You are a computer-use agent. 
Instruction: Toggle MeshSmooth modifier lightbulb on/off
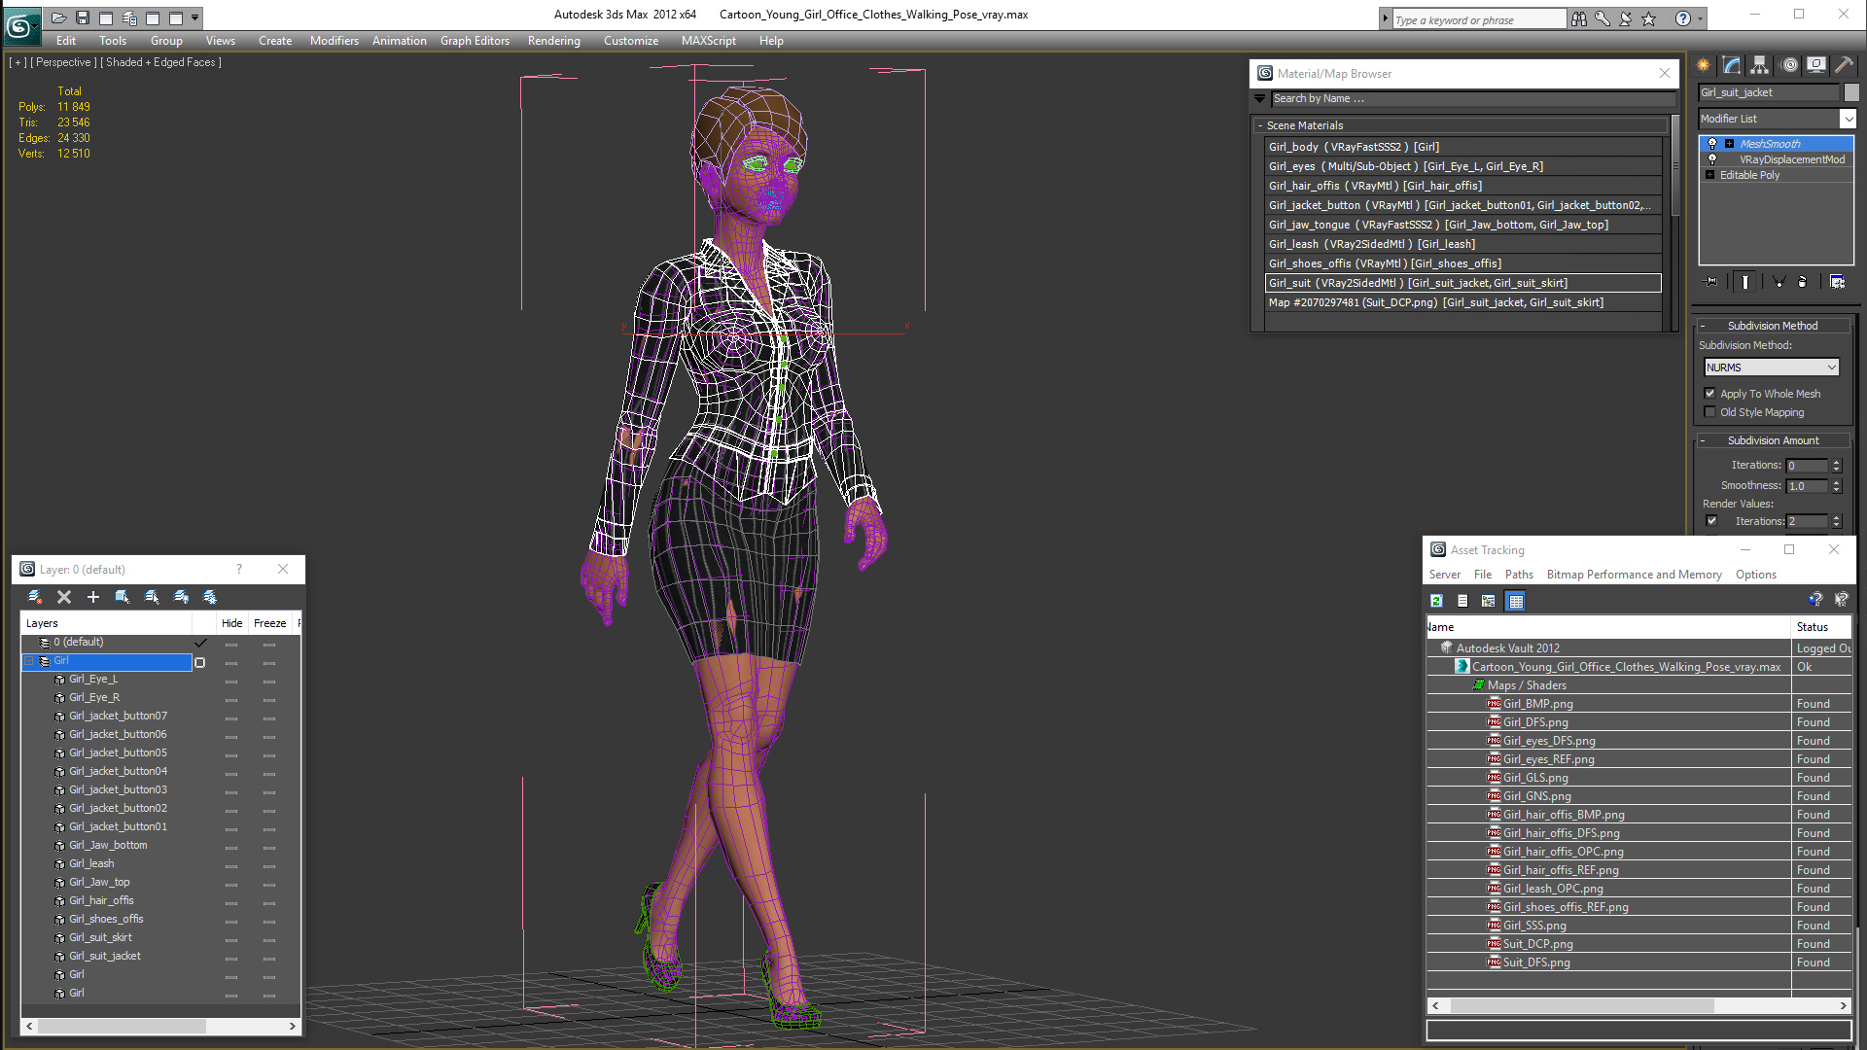point(1712,144)
